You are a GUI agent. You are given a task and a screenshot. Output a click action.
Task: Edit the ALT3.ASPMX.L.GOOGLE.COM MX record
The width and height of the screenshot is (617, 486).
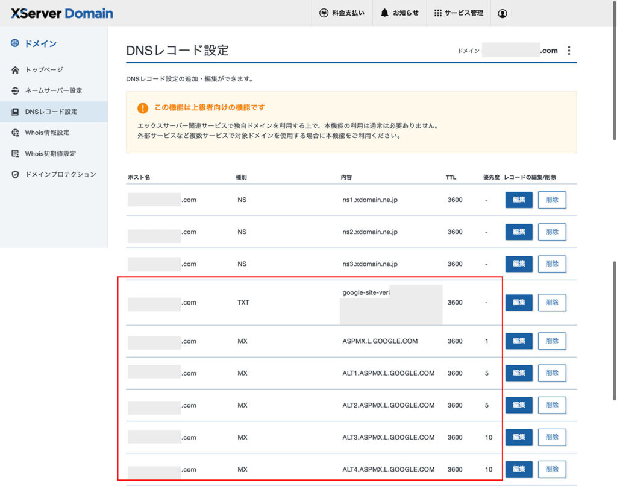pos(519,437)
